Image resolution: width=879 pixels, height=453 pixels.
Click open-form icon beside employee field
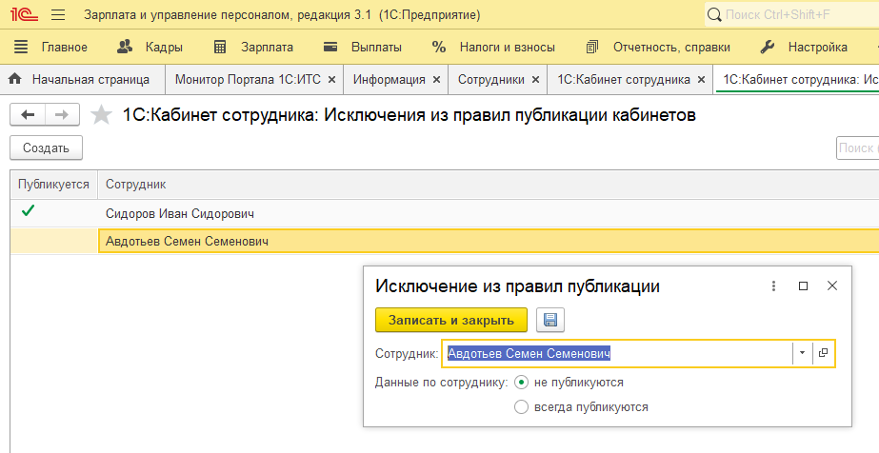click(823, 353)
